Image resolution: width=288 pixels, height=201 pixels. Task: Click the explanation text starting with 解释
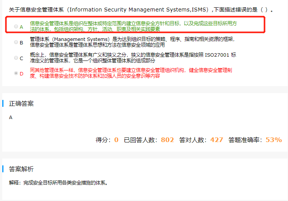coord(58,183)
